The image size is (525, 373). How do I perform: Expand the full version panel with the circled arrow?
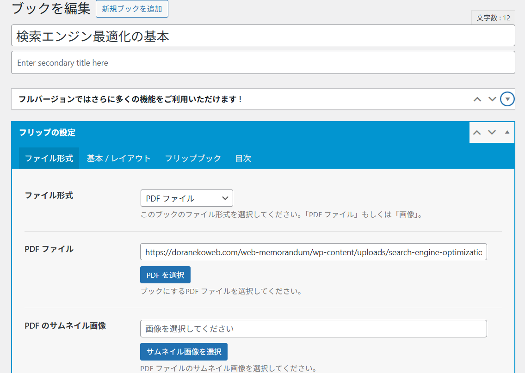coord(507,99)
